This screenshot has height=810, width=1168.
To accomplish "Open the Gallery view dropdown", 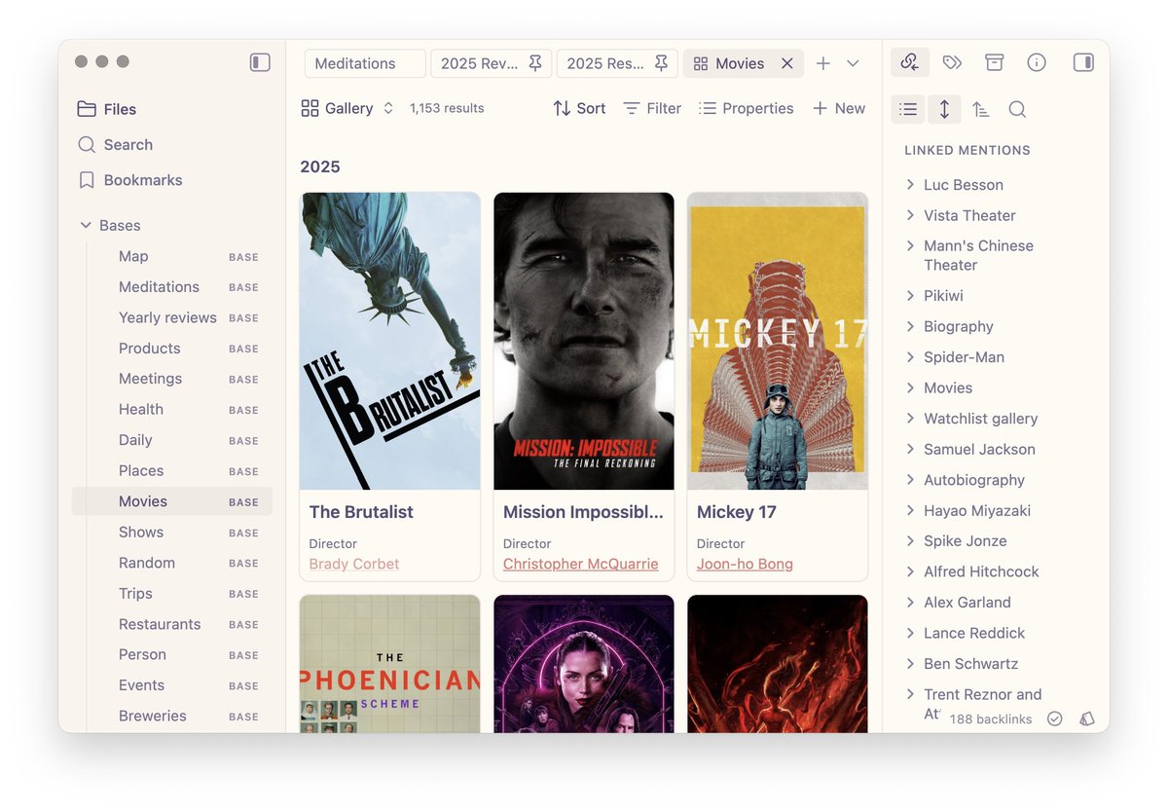I will point(347,108).
